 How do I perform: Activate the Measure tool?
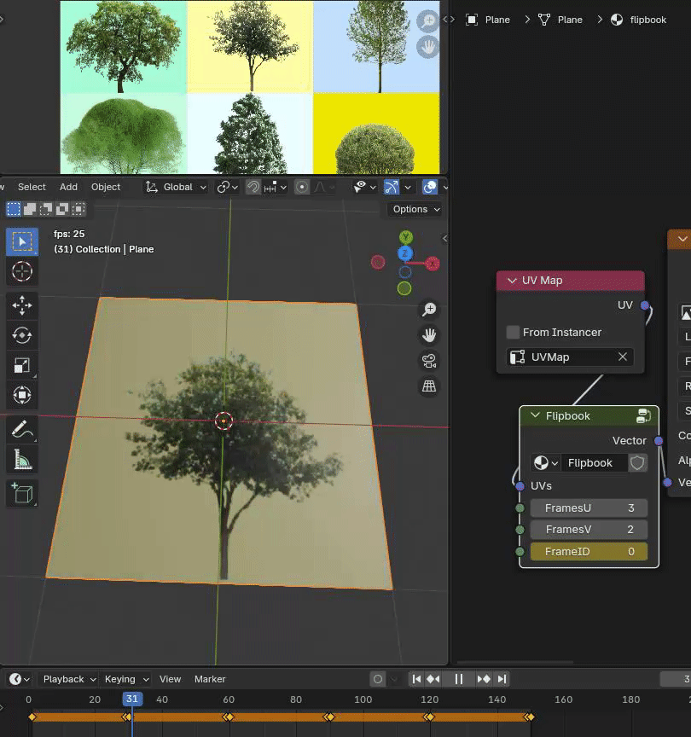22,461
